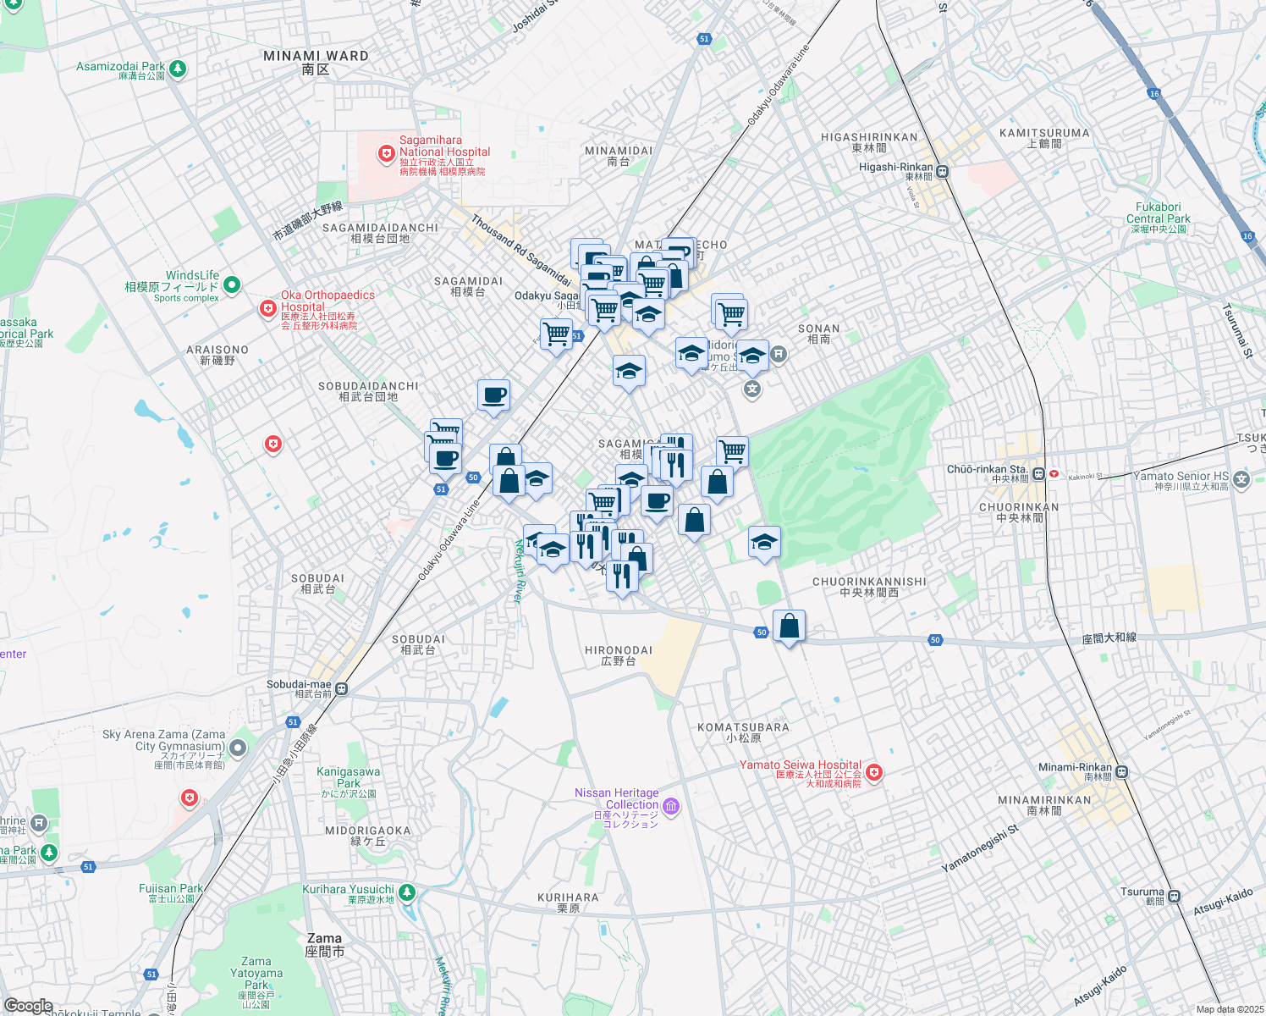Click the Map data ©2025 attribution
Viewport: 1266px width, 1016px height.
click(1230, 1009)
